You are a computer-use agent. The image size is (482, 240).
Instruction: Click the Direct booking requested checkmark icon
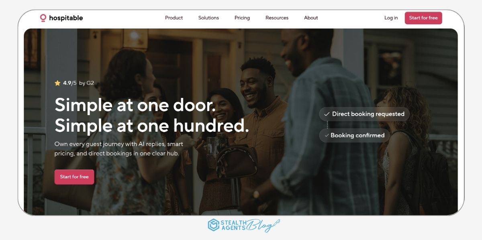click(327, 114)
